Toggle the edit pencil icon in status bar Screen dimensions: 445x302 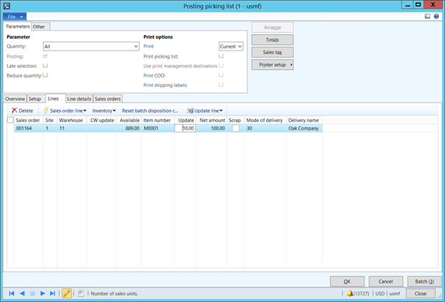click(67, 293)
